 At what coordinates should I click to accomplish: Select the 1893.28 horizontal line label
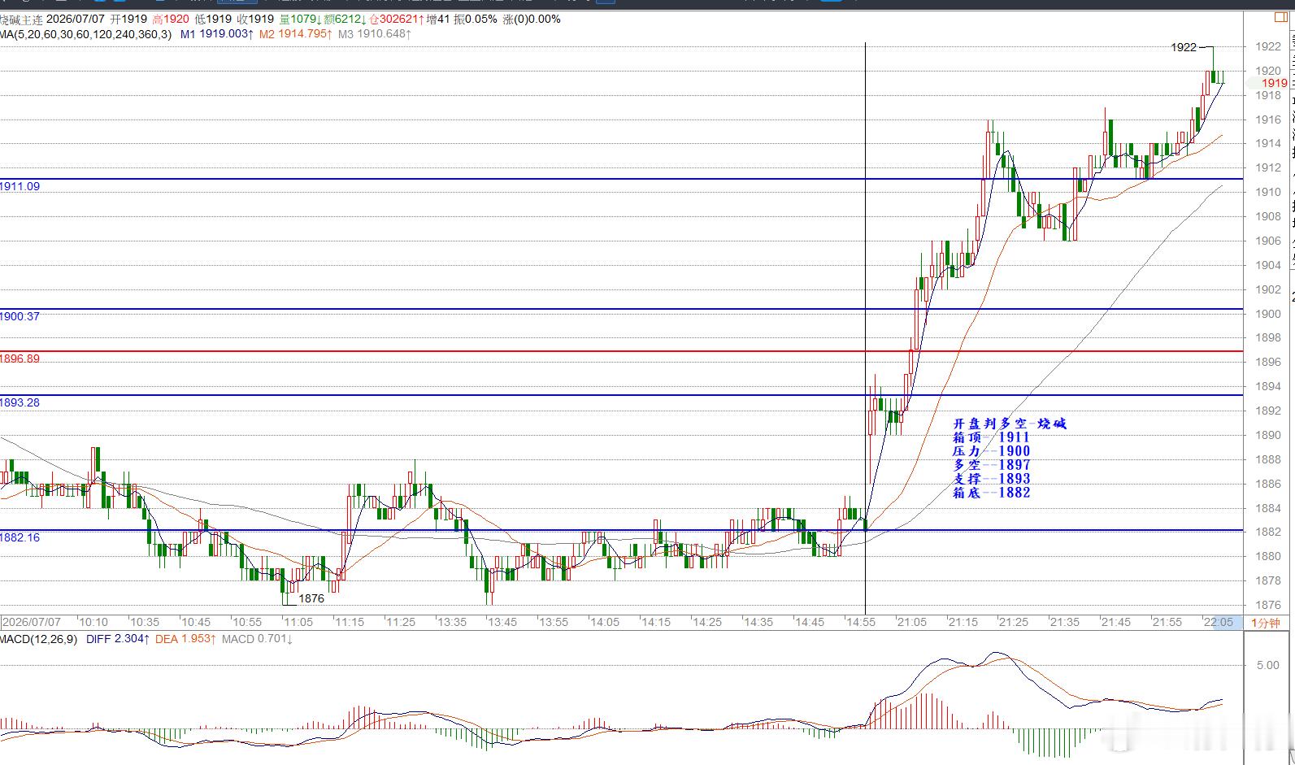[20, 402]
